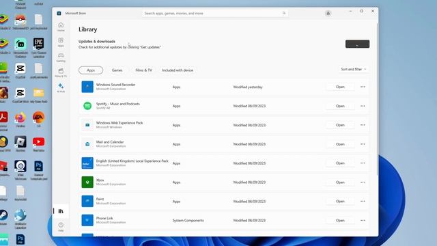437x246 pixels.
Task: Expand the Sort and filter dropdown
Action: pyautogui.click(x=354, y=69)
